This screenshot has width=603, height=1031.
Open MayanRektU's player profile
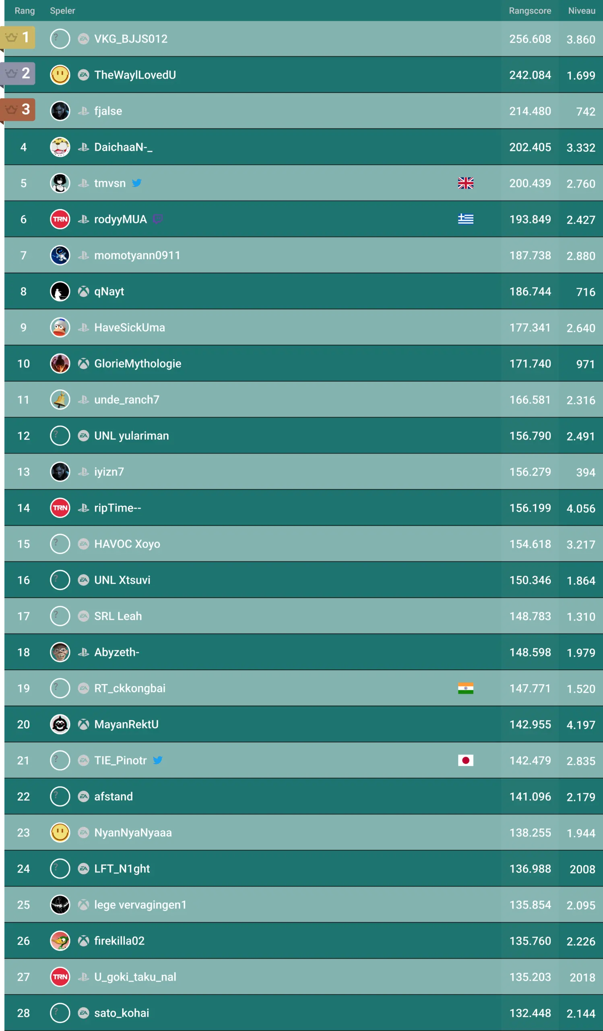coord(127,724)
